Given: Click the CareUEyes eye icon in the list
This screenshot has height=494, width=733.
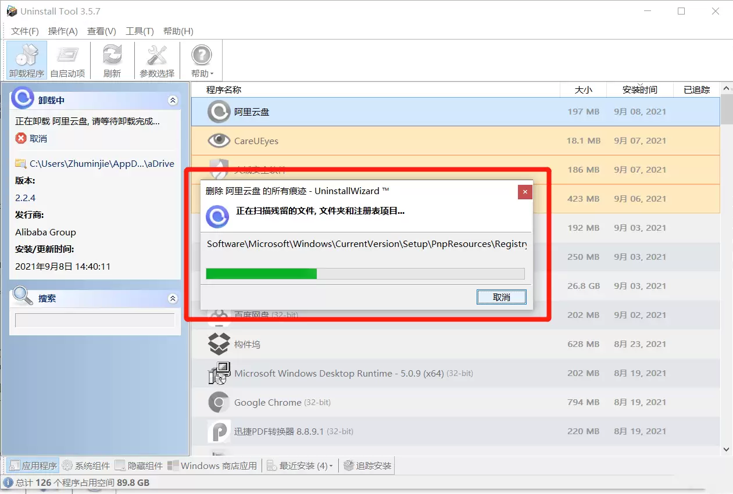Looking at the screenshot, I should [x=219, y=141].
